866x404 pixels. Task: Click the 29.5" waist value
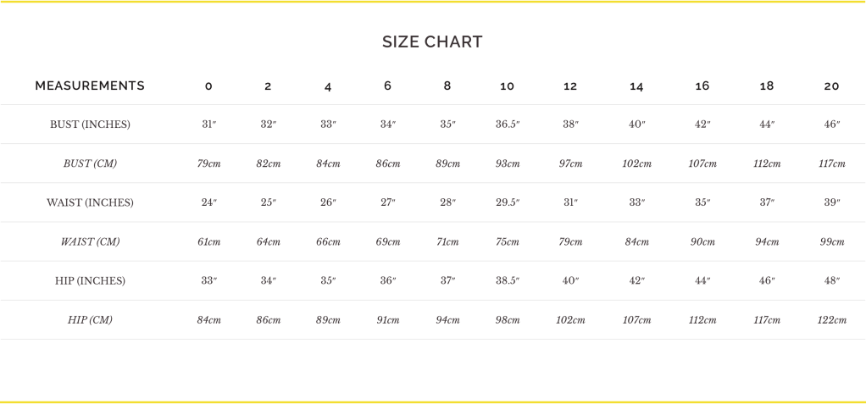(x=508, y=202)
